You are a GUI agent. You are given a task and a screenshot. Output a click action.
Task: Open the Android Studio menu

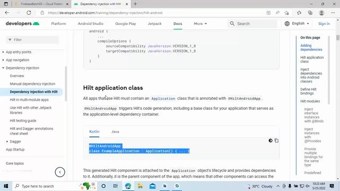pyautogui.click(x=90, y=23)
